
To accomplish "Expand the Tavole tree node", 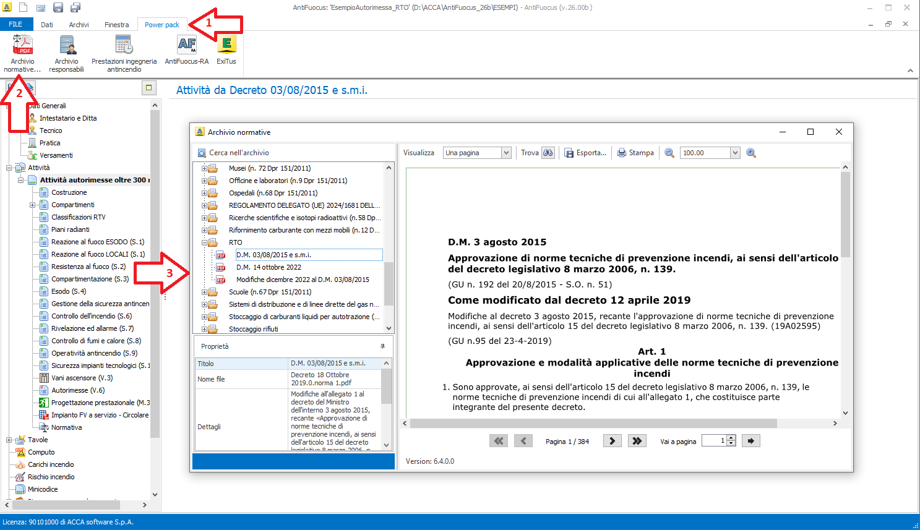I will (9, 440).
